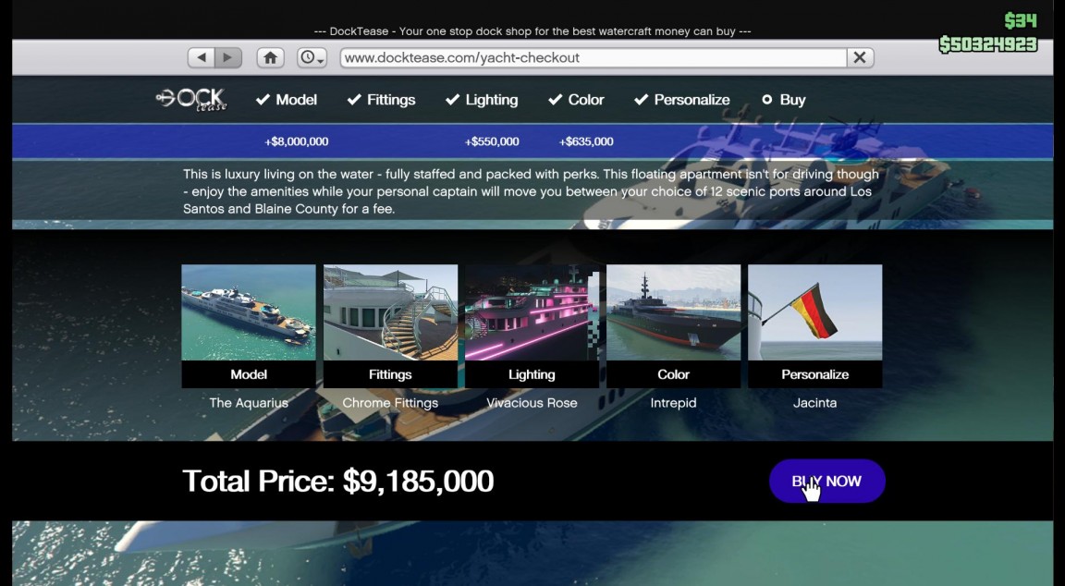The width and height of the screenshot is (1065, 586).
Task: Go back with the browser back arrow
Action: tap(201, 57)
